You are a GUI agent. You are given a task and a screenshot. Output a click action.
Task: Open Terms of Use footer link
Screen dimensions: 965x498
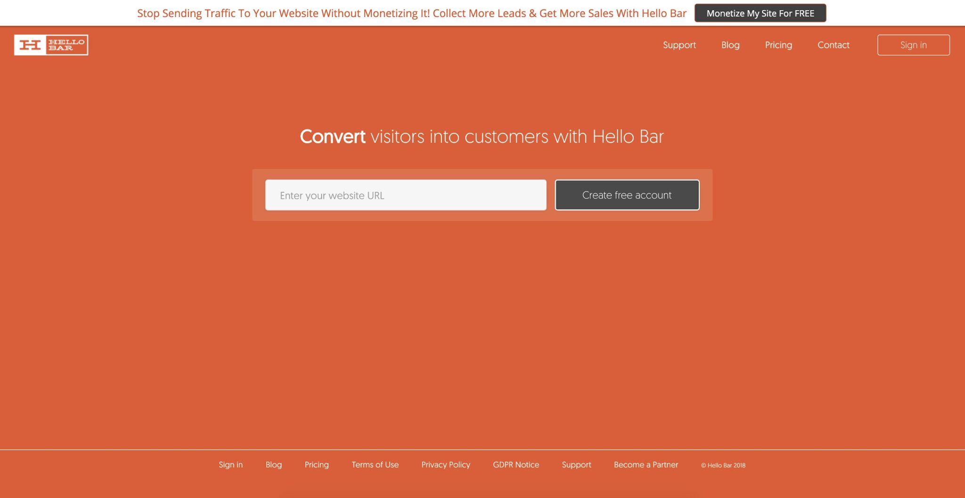pos(375,465)
